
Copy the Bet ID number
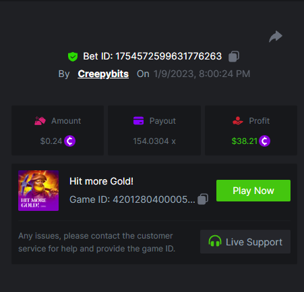[x=234, y=56]
